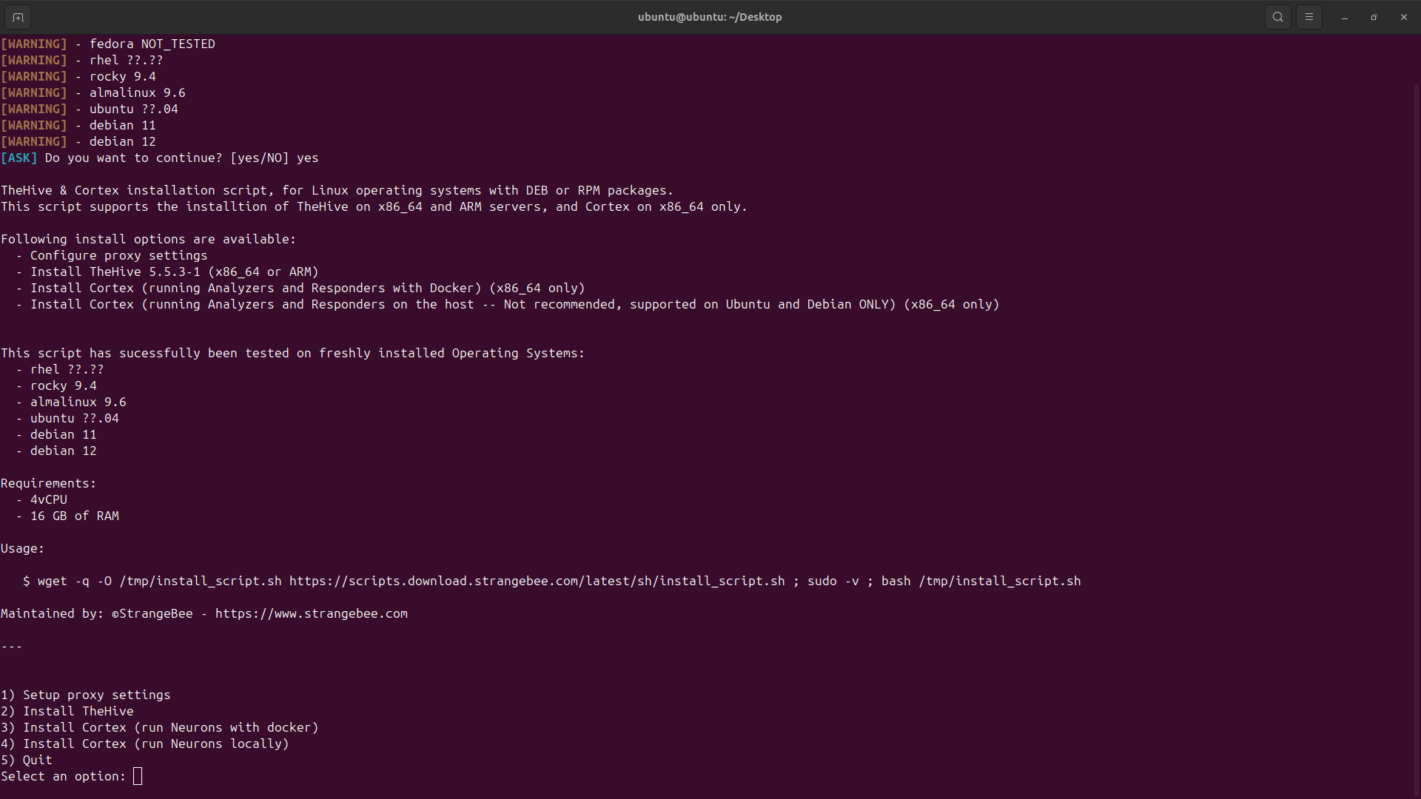Image resolution: width=1421 pixels, height=799 pixels.
Task: Click the strangebee.com website link
Action: tap(311, 613)
